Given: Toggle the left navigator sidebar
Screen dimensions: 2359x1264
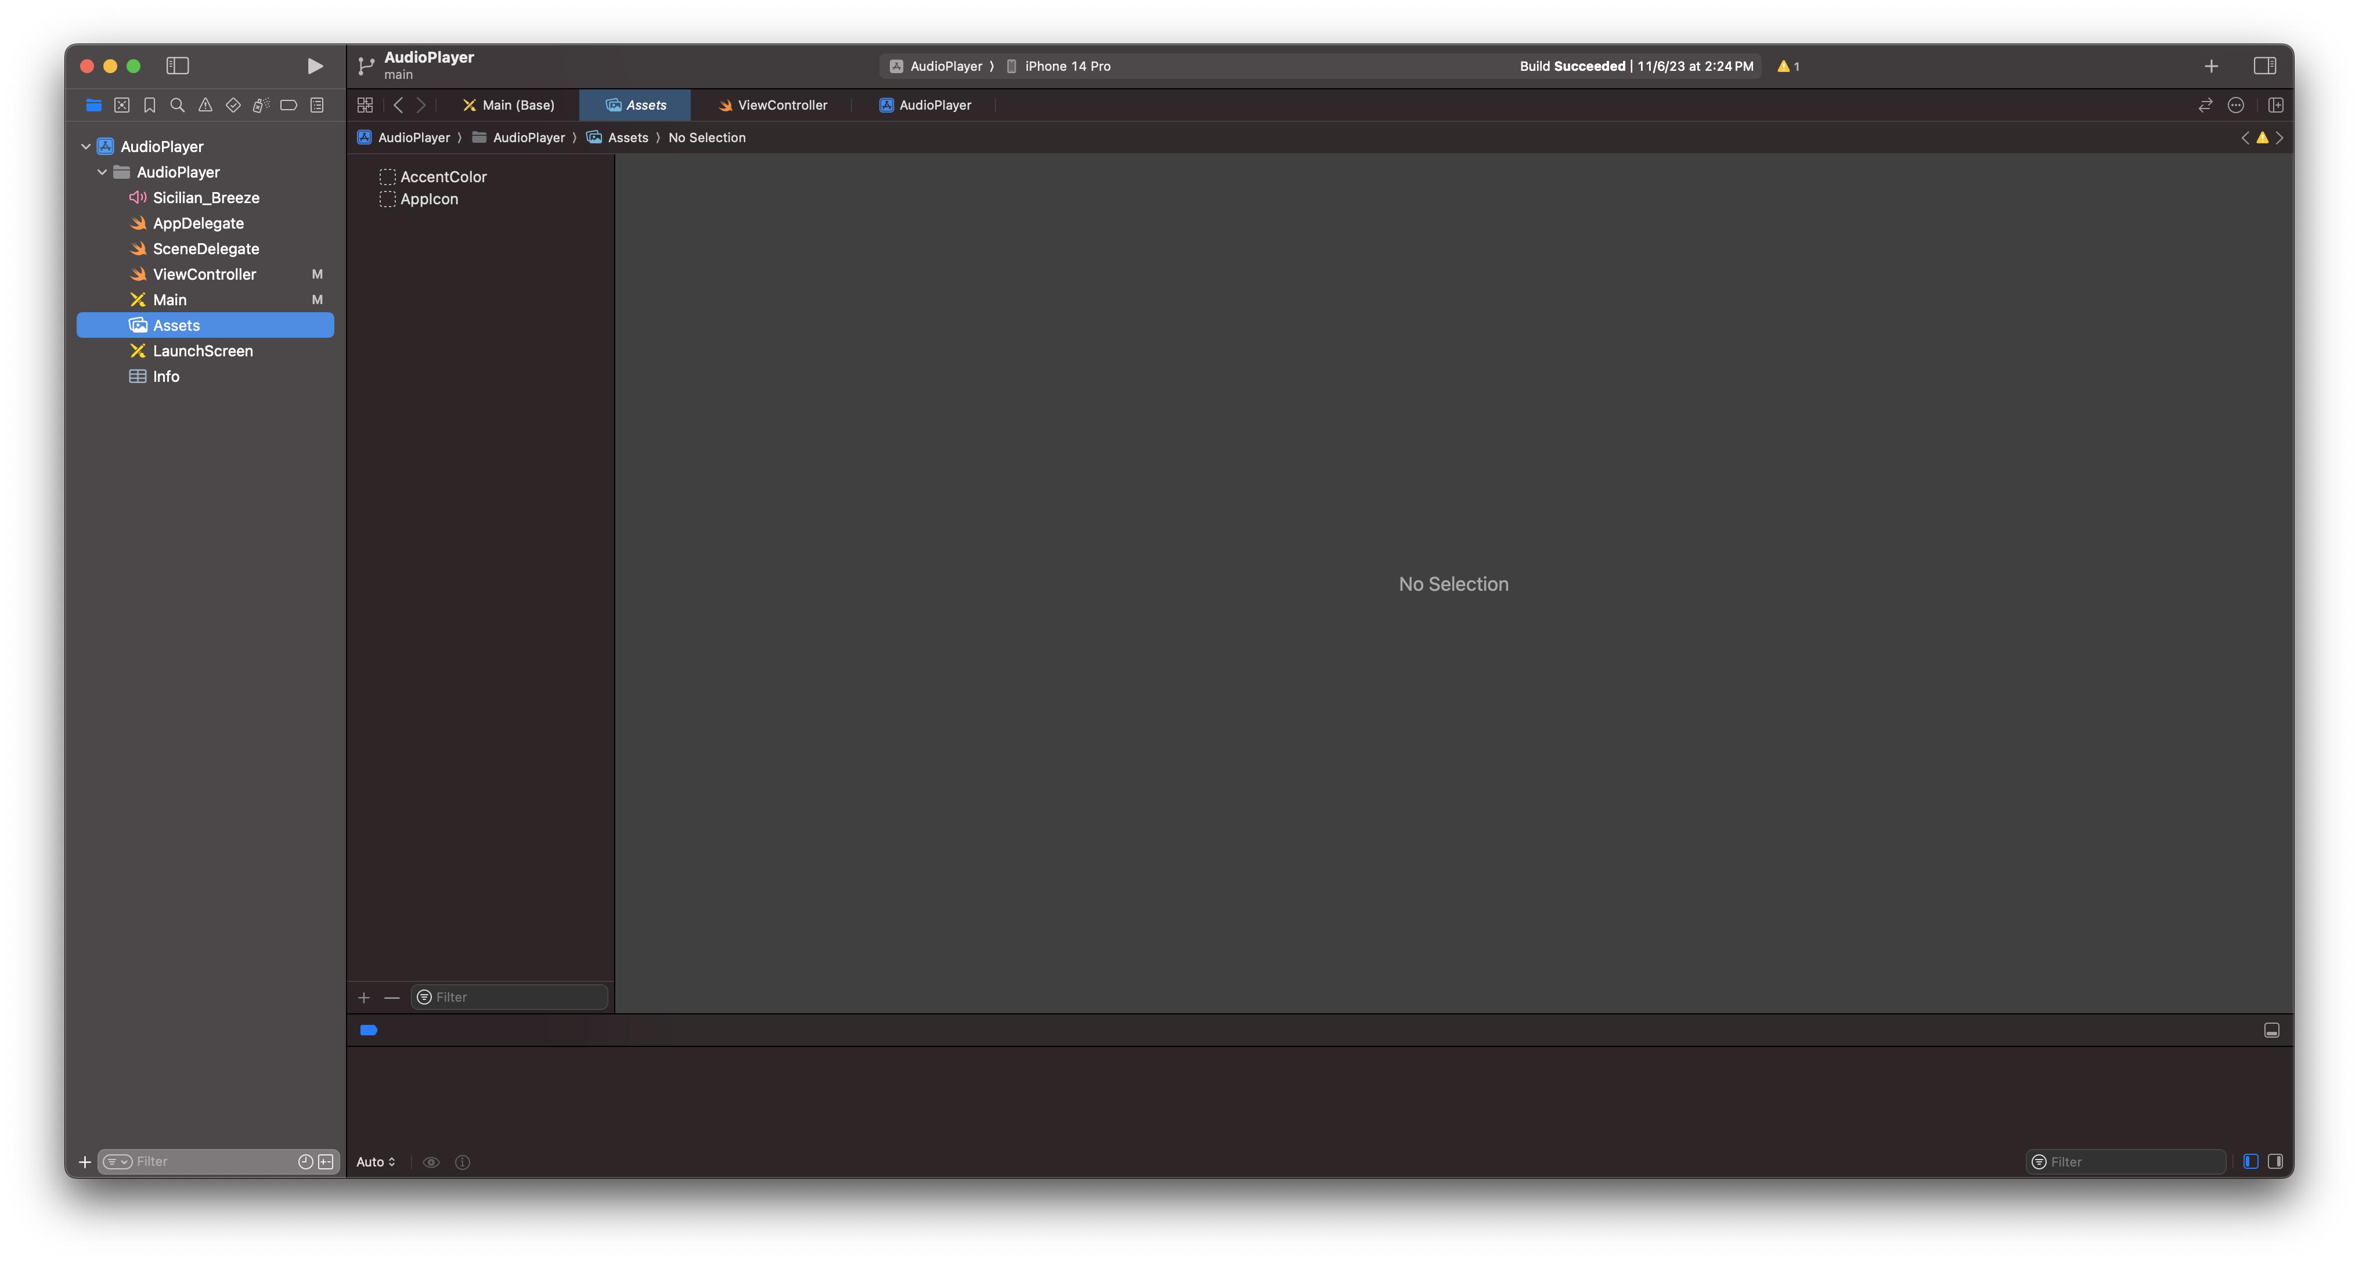Looking at the screenshot, I should (x=176, y=66).
